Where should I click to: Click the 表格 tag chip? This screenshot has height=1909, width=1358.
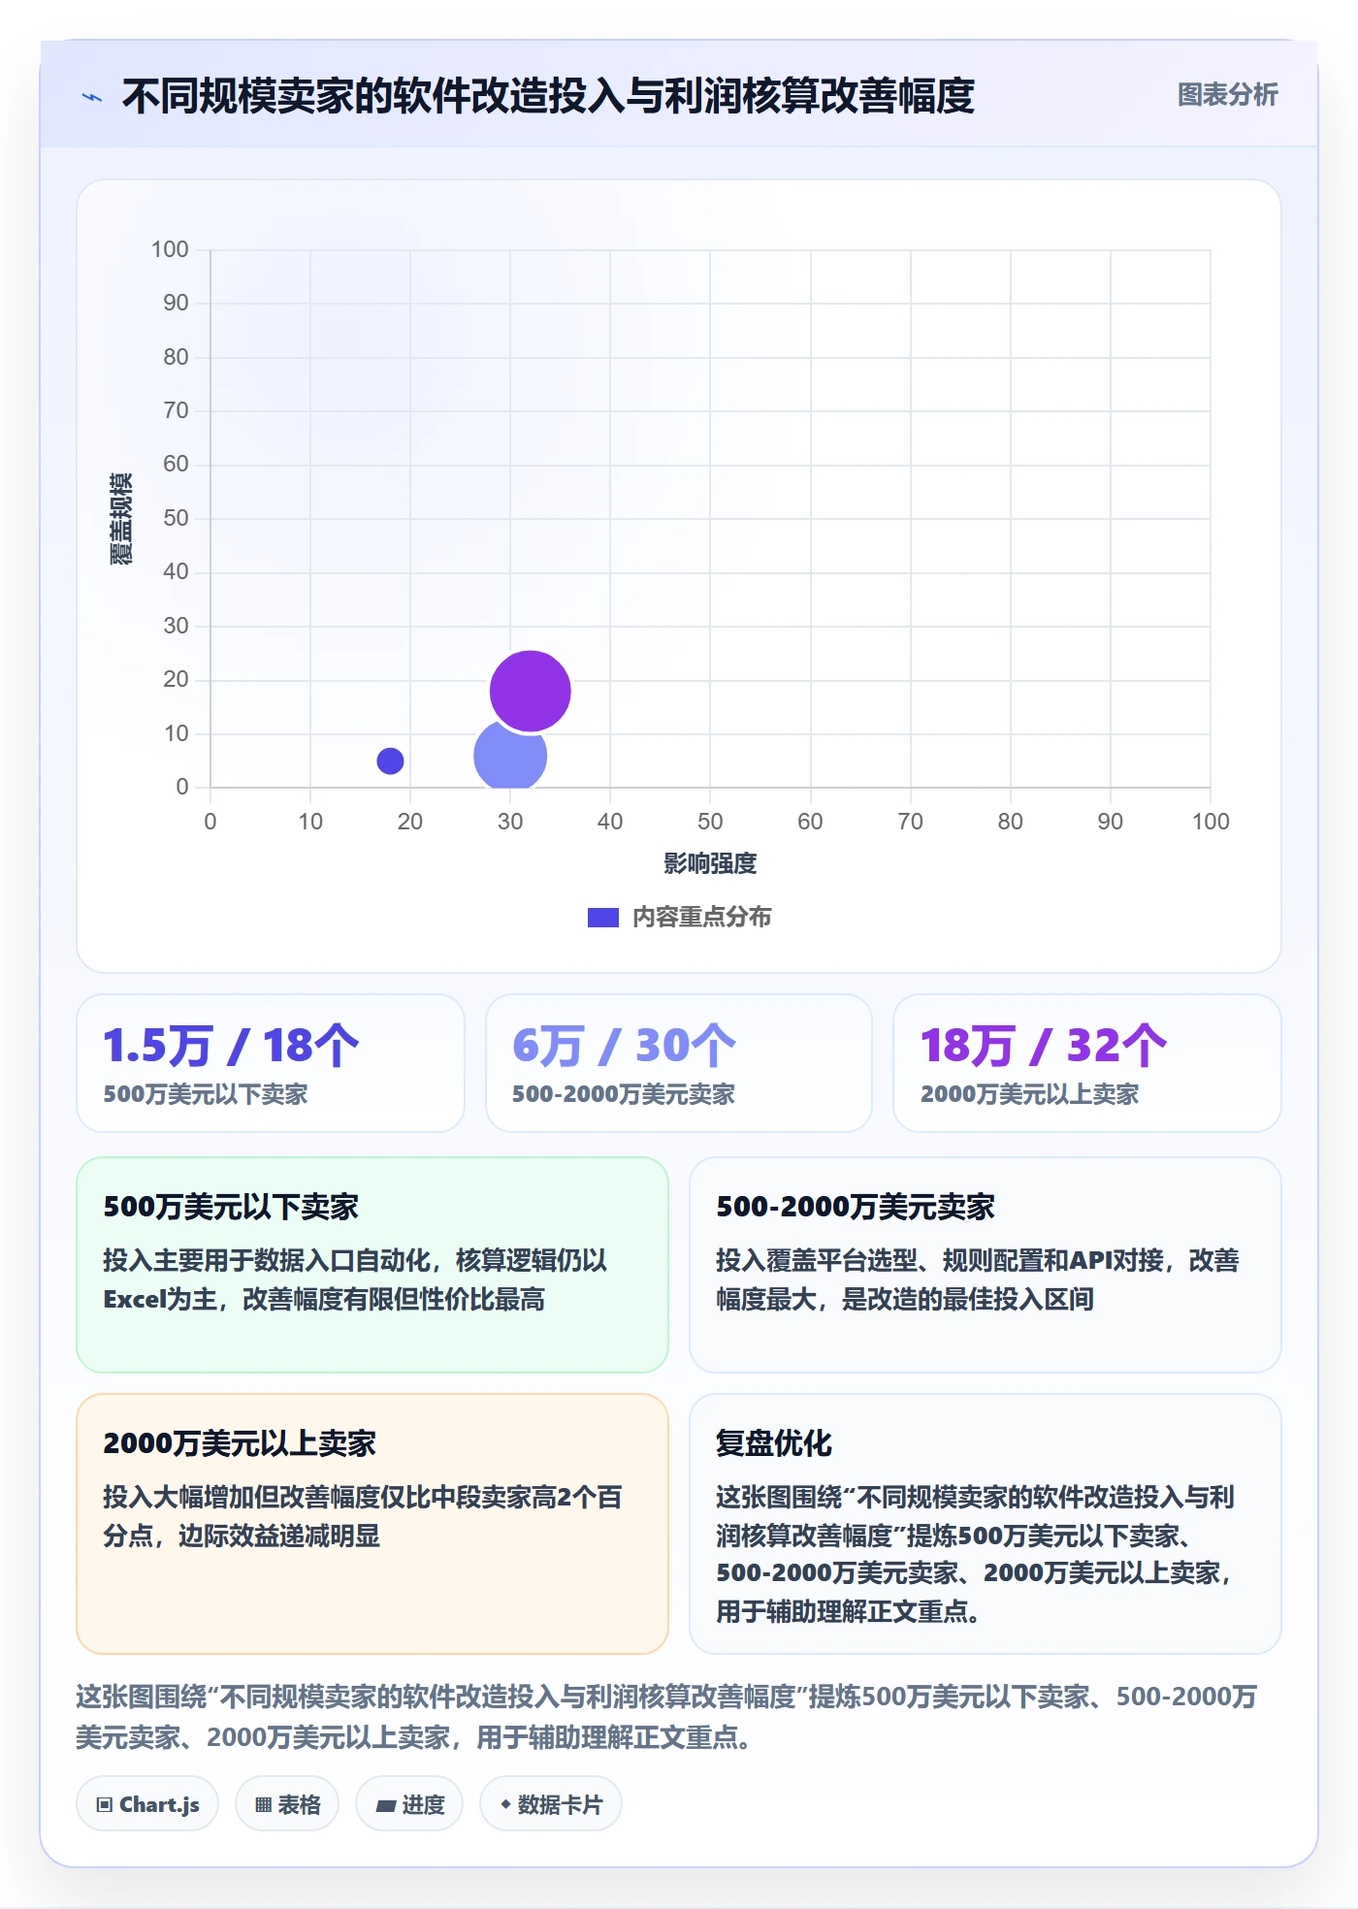[x=287, y=1804]
